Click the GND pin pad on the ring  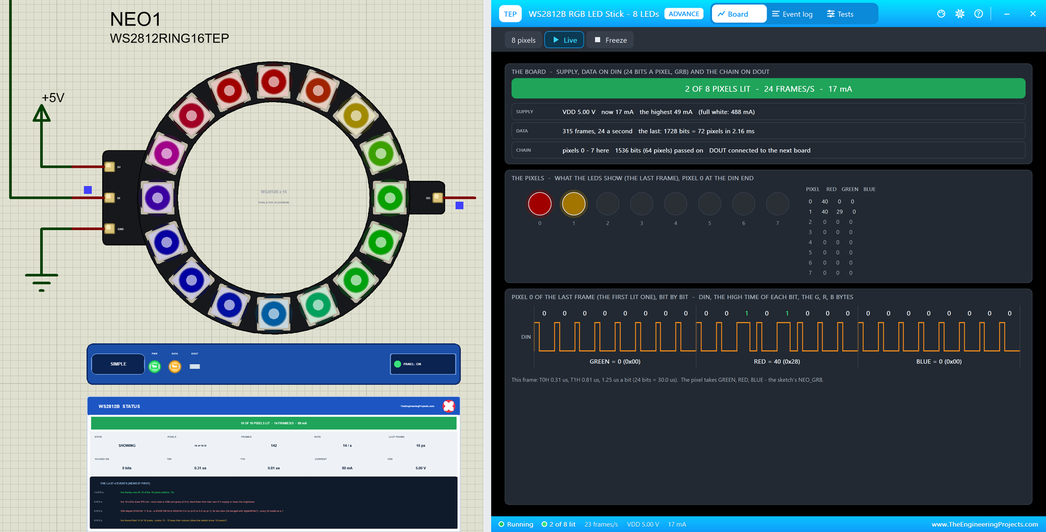(x=109, y=228)
